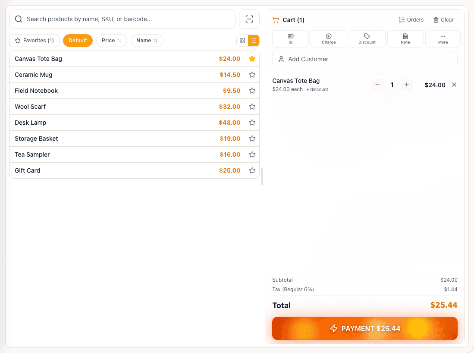Select the Default sort option
Image resolution: width=474 pixels, height=353 pixels.
(78, 41)
